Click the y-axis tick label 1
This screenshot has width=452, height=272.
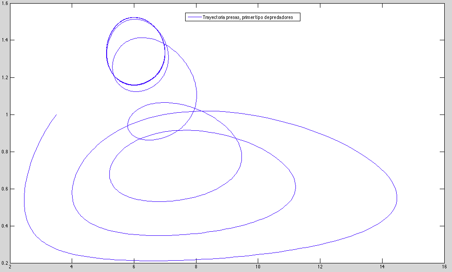6,115
